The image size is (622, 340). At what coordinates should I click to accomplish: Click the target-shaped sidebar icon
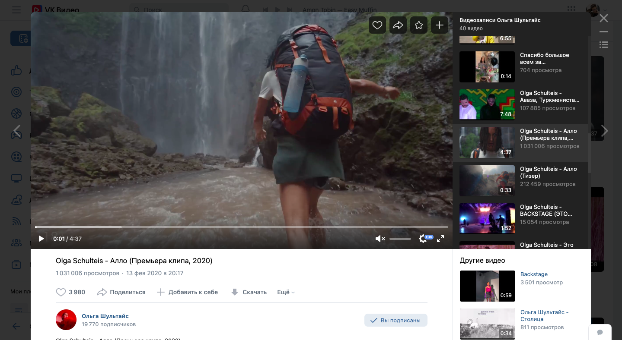[16, 92]
